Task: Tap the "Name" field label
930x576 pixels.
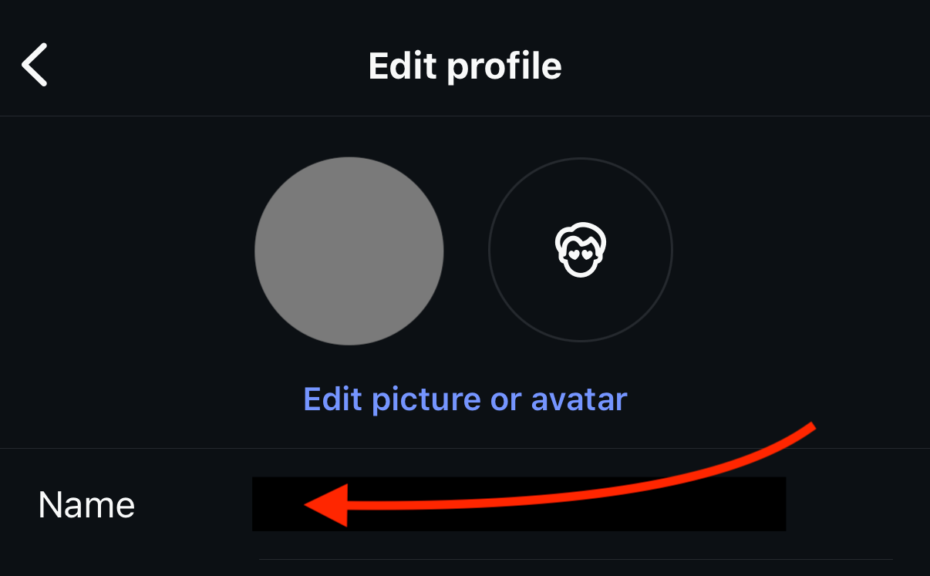Action: pos(86,505)
